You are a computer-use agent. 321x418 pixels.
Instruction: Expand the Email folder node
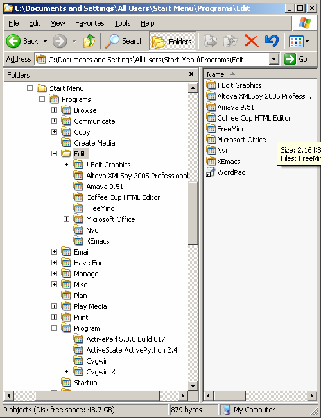54,252
